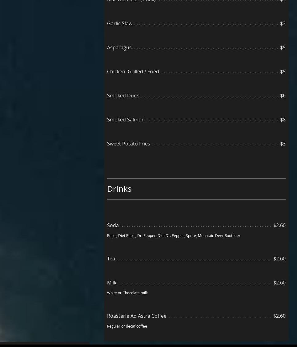Click the Milk drink name
This screenshot has height=347, width=297.
[112, 283]
